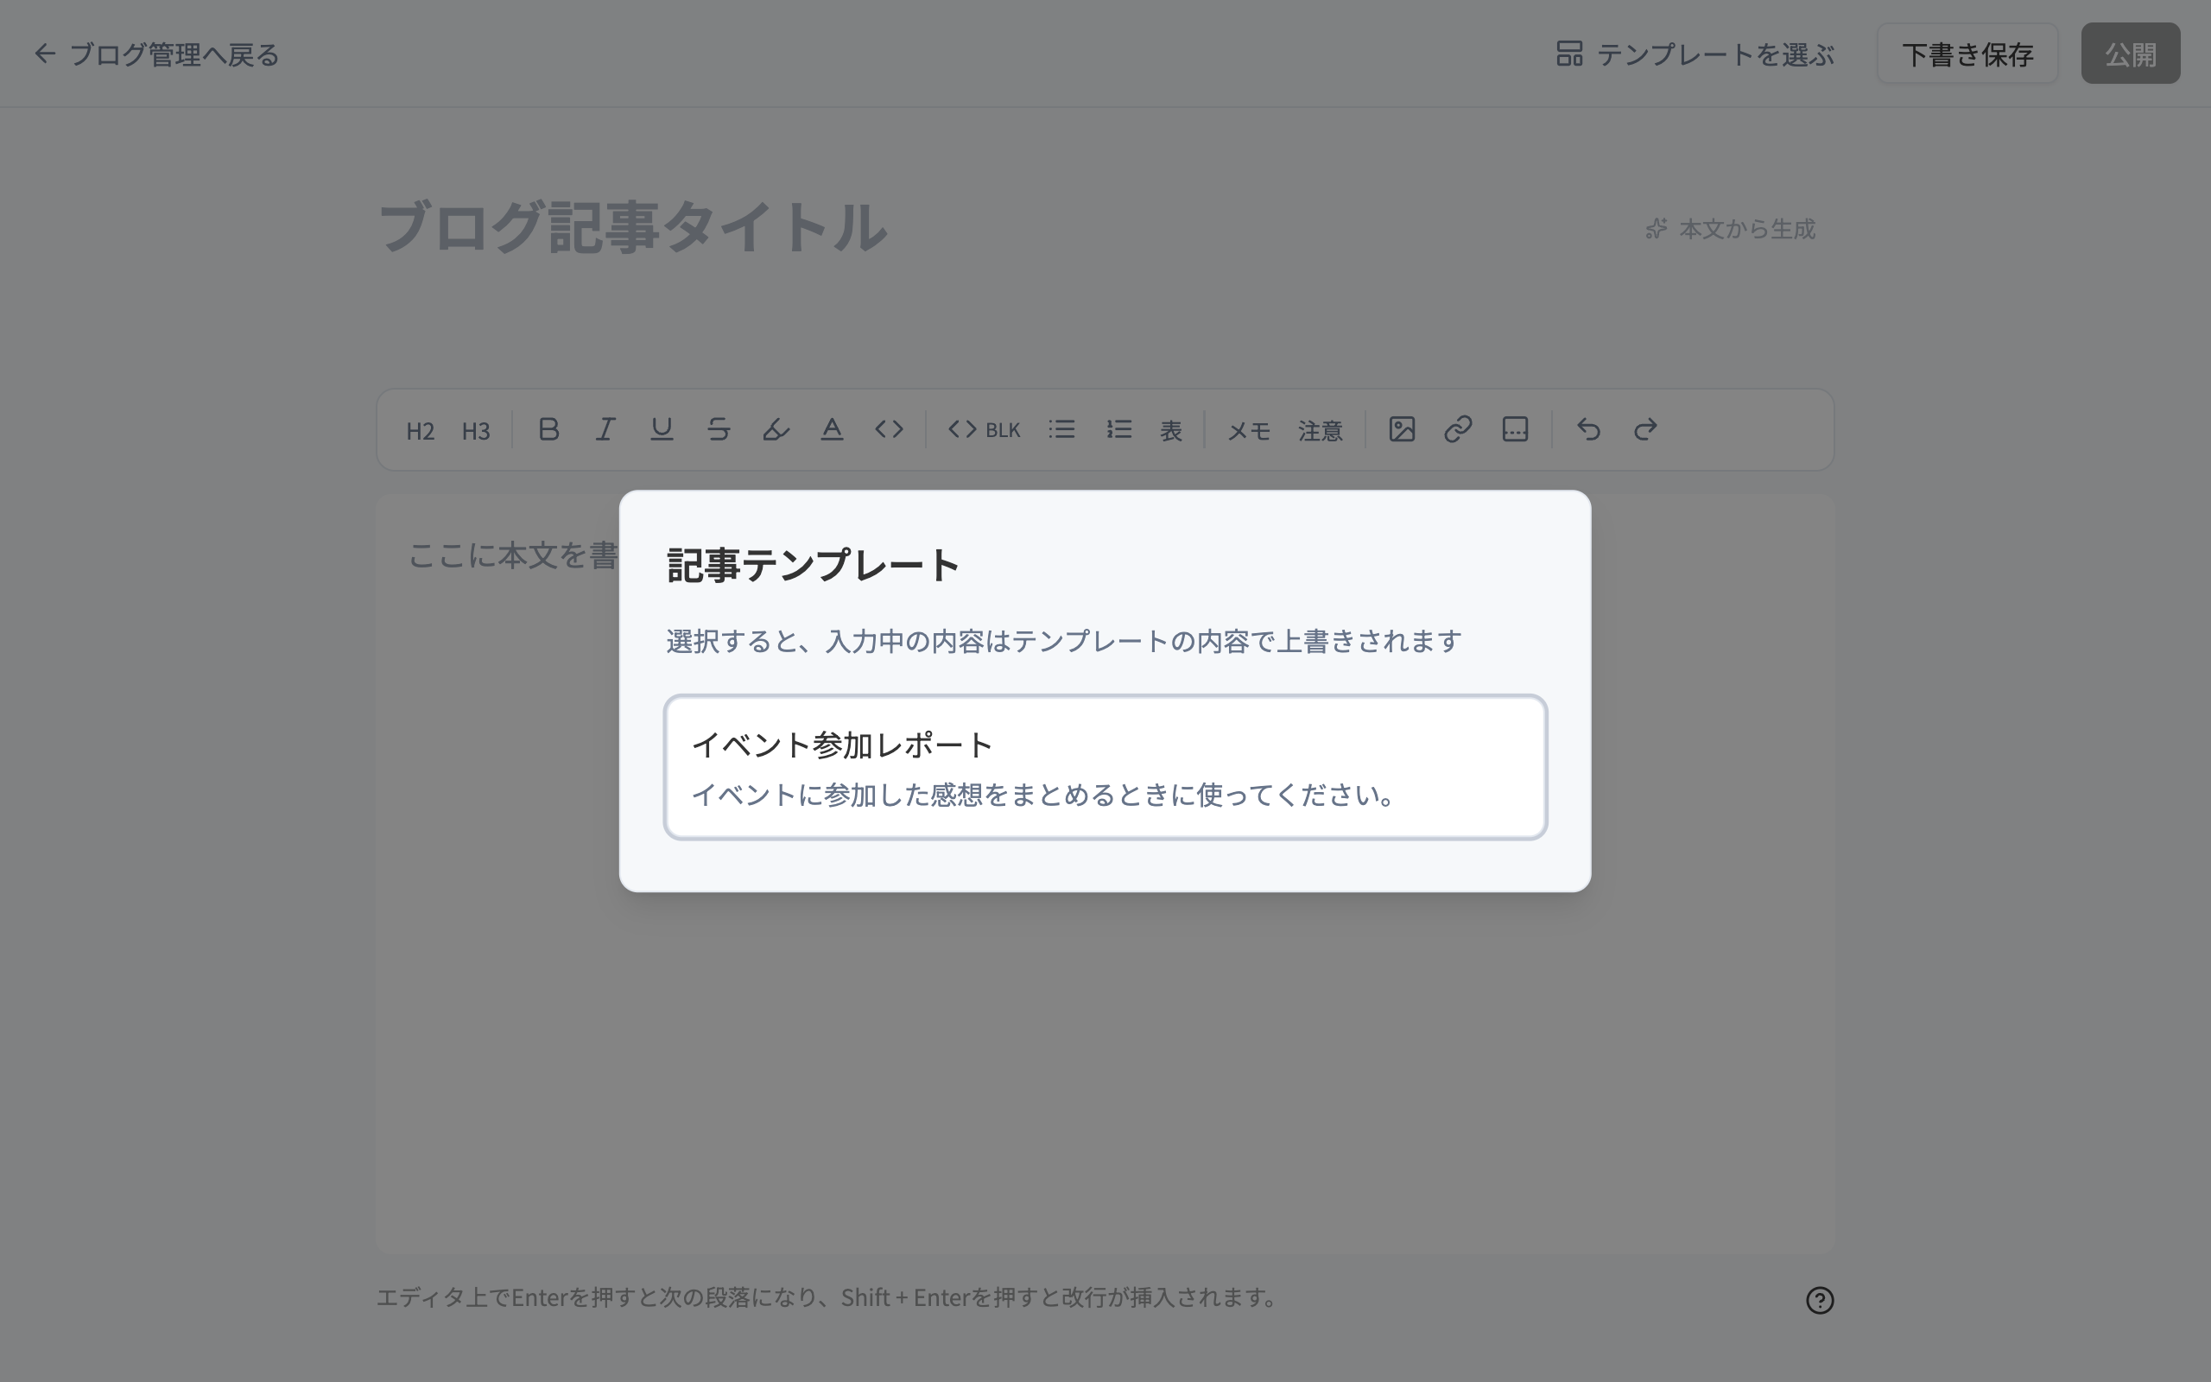Click the dotted box embed icon

tap(1515, 429)
